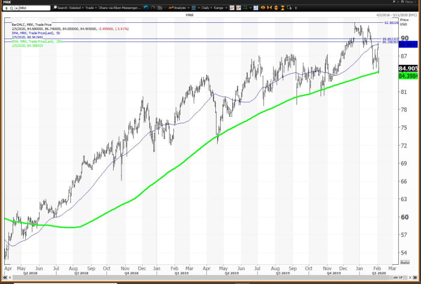The image size is (421, 284).
Task: Click the vertical expand arrows icon
Action: (276, 8)
